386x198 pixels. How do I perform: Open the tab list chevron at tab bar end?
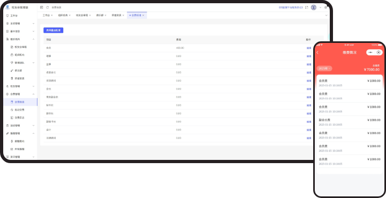click(x=327, y=16)
